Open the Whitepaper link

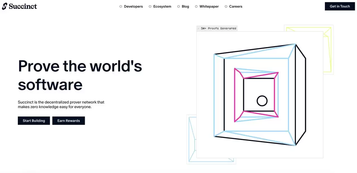[209, 6]
